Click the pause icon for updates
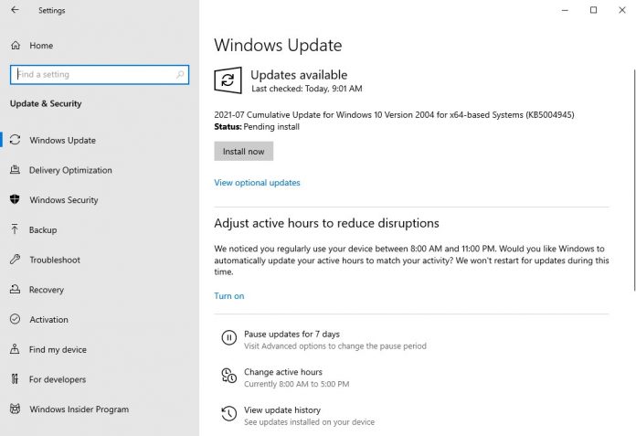Viewport: 636px width, 436px height. coord(228,339)
